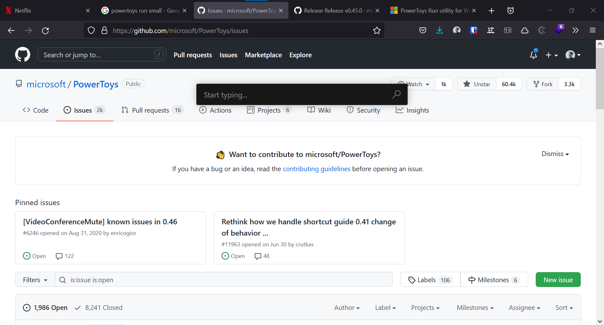Open the Dismiss dropdown
Image resolution: width=604 pixels, height=325 pixels.
click(x=555, y=154)
